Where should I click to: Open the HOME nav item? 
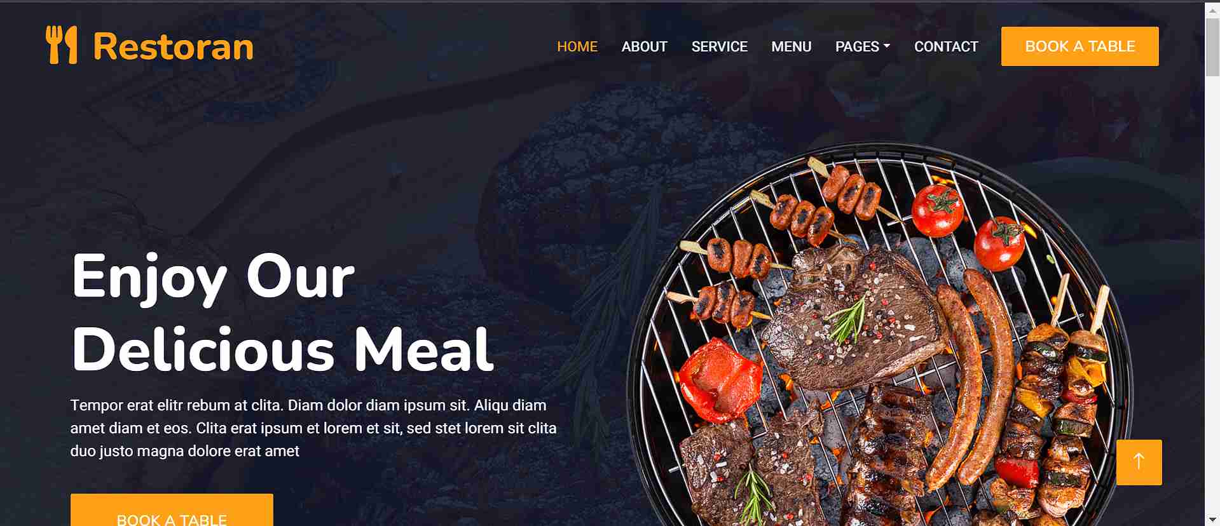pos(577,46)
